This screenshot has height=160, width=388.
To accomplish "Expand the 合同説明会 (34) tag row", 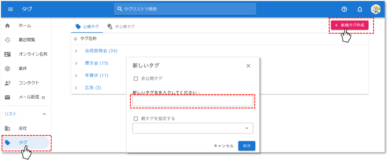I will (x=76, y=51).
